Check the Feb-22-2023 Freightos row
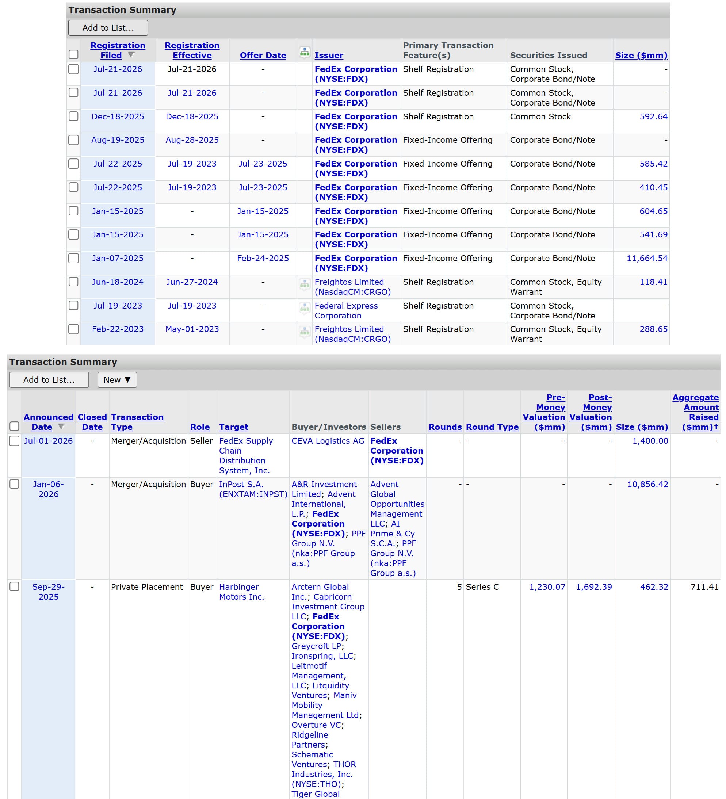 (73, 329)
